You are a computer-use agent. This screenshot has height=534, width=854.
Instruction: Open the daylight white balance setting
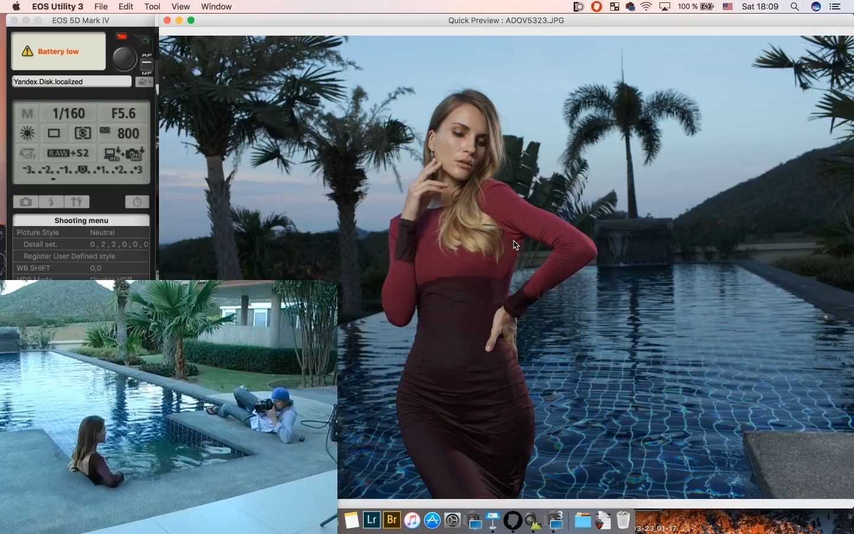point(27,133)
